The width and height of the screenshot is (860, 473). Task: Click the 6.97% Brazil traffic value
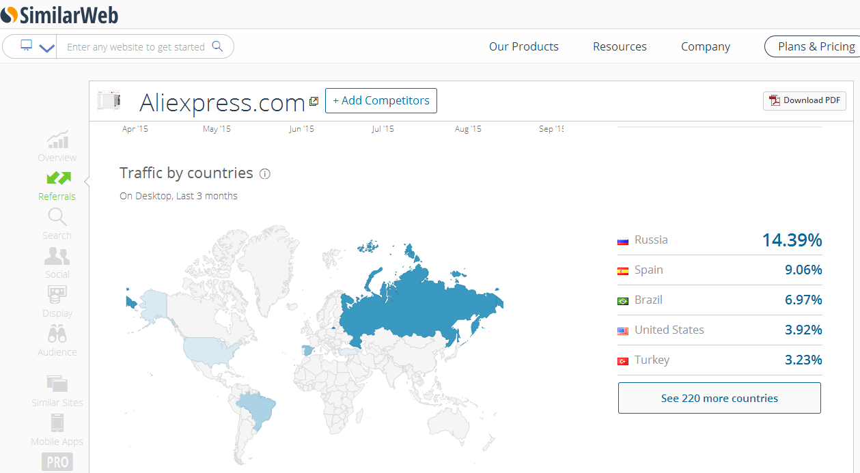coord(803,300)
